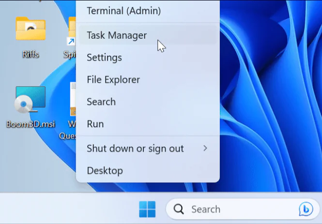Select Desktop menu entry
Viewport: 322px width, 224px height.
point(148,170)
